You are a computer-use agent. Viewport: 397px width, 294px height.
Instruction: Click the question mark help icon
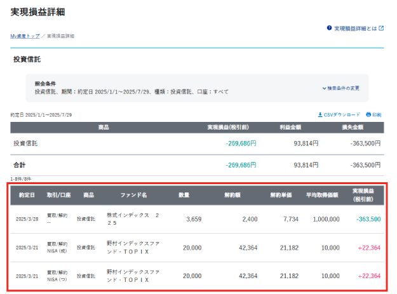coord(329,29)
